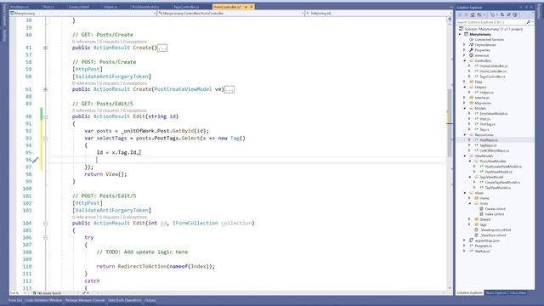The height and width of the screenshot is (306, 544).
Task: Expand the collapsed Create() method on line 41
Action: [45, 48]
